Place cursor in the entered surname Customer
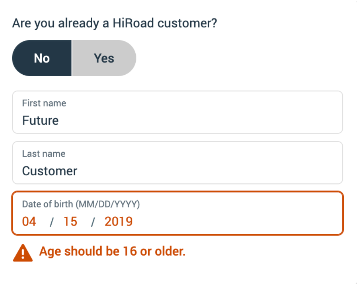 coord(50,171)
